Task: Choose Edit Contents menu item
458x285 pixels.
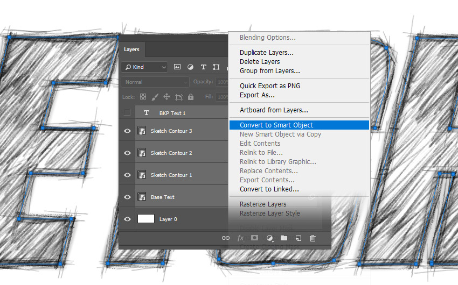Action: [x=260, y=144]
